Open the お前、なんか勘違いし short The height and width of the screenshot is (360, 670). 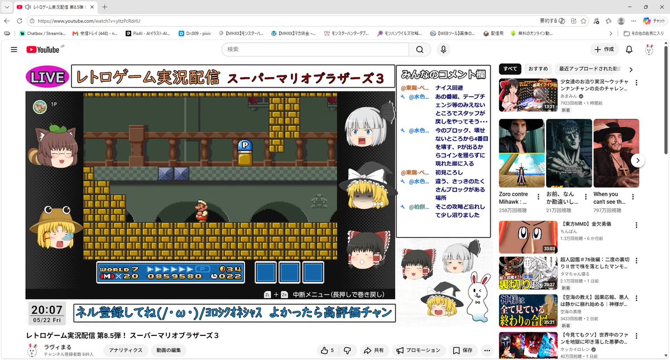[569, 153]
